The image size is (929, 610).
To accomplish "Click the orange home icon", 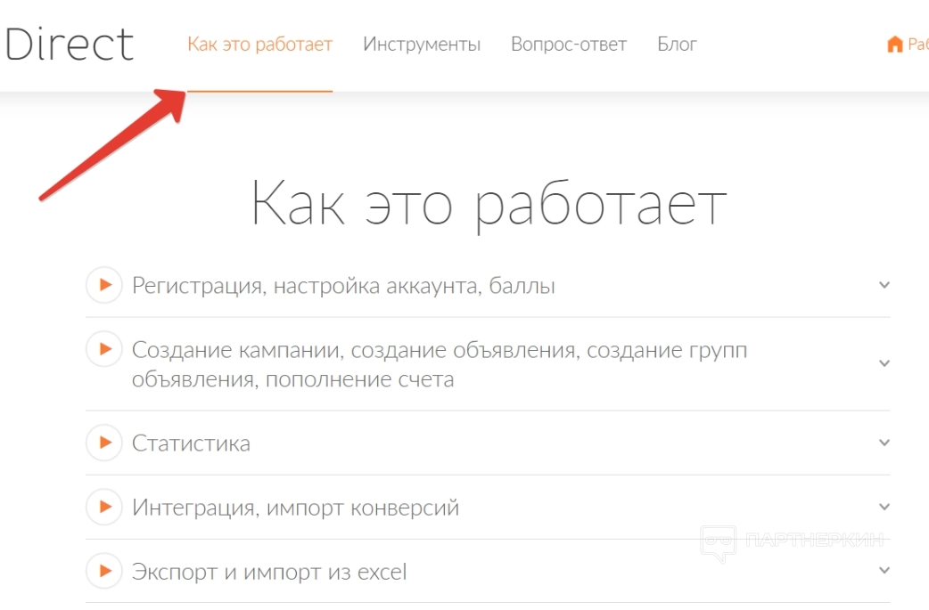I will pos(894,45).
